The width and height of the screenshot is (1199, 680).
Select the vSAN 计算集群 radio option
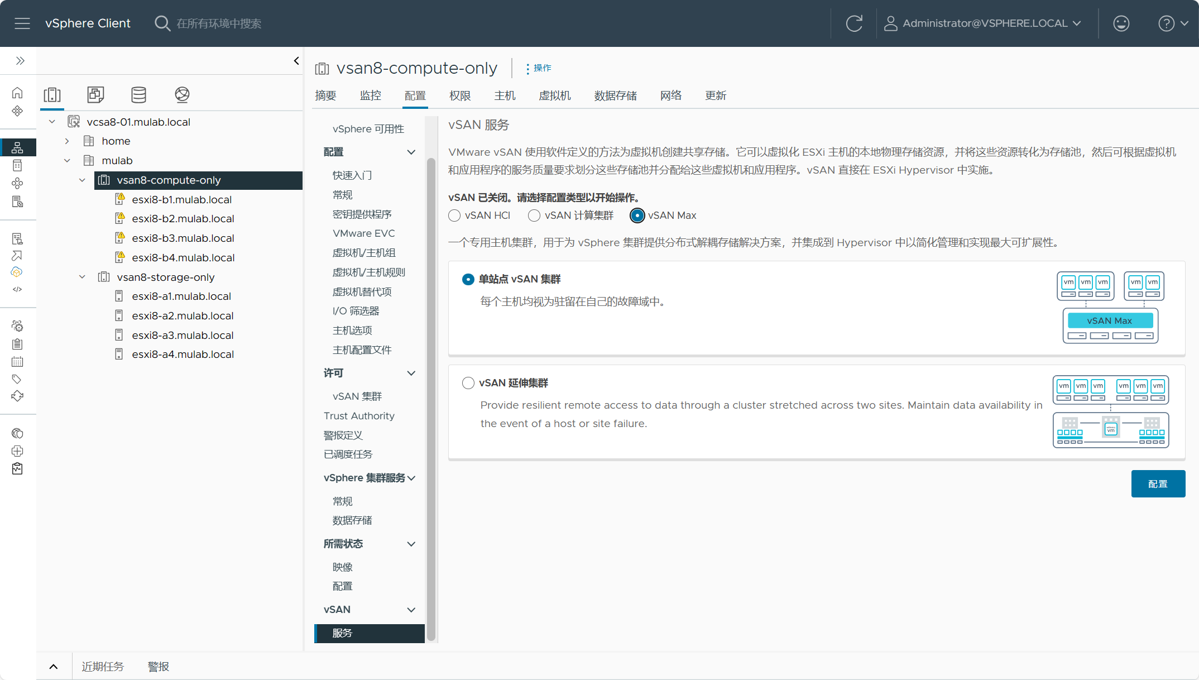click(534, 216)
